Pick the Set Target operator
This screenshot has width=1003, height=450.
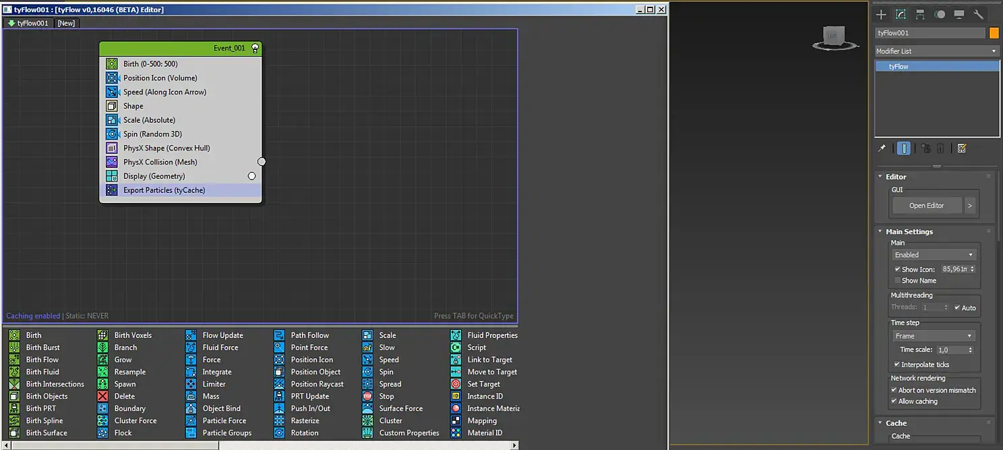click(x=476, y=384)
